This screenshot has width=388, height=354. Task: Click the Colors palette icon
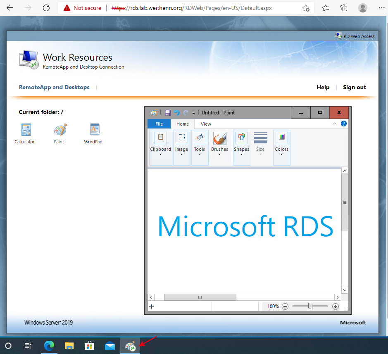point(281,137)
